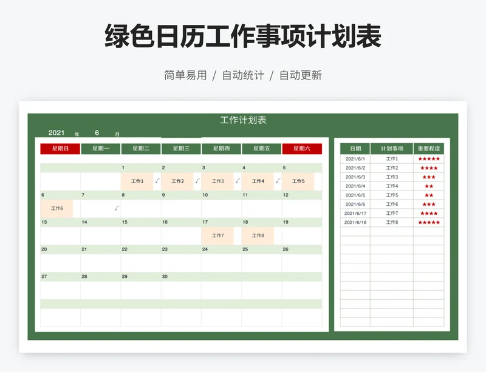Select the red 星期六 header
This screenshot has width=486, height=372.
click(301, 149)
